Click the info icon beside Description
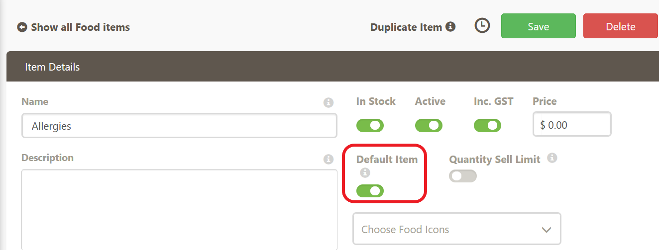Image resolution: width=659 pixels, height=250 pixels. click(x=328, y=160)
